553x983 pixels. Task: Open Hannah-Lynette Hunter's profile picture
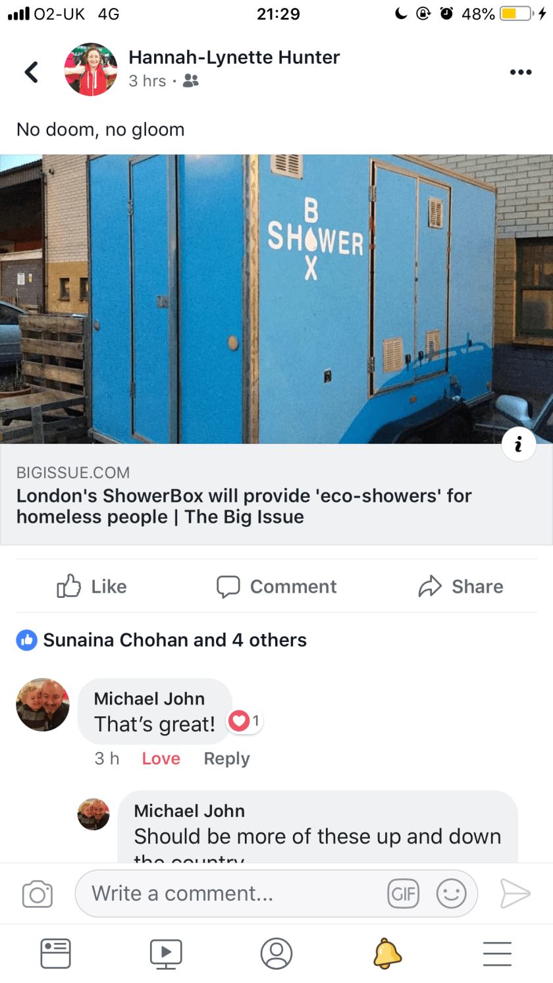pyautogui.click(x=91, y=70)
